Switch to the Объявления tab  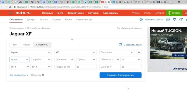(x=16, y=20)
